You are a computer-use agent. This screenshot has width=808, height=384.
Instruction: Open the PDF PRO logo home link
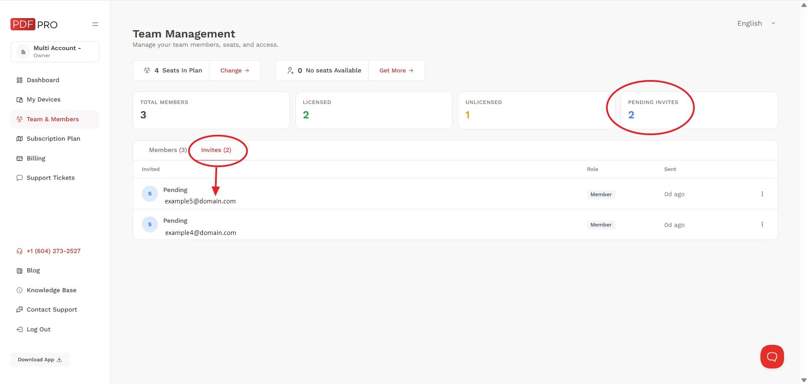point(34,24)
